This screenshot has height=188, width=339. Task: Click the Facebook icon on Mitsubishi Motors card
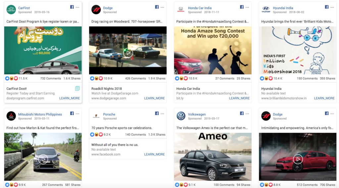point(72,113)
